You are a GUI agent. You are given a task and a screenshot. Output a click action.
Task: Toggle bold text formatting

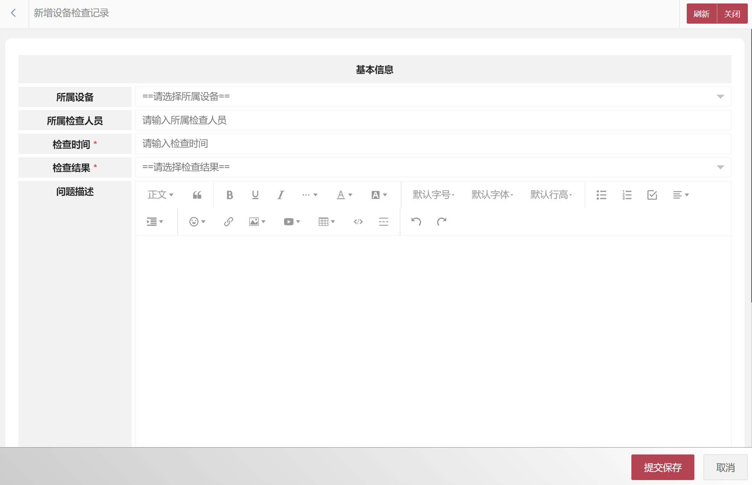click(x=229, y=195)
